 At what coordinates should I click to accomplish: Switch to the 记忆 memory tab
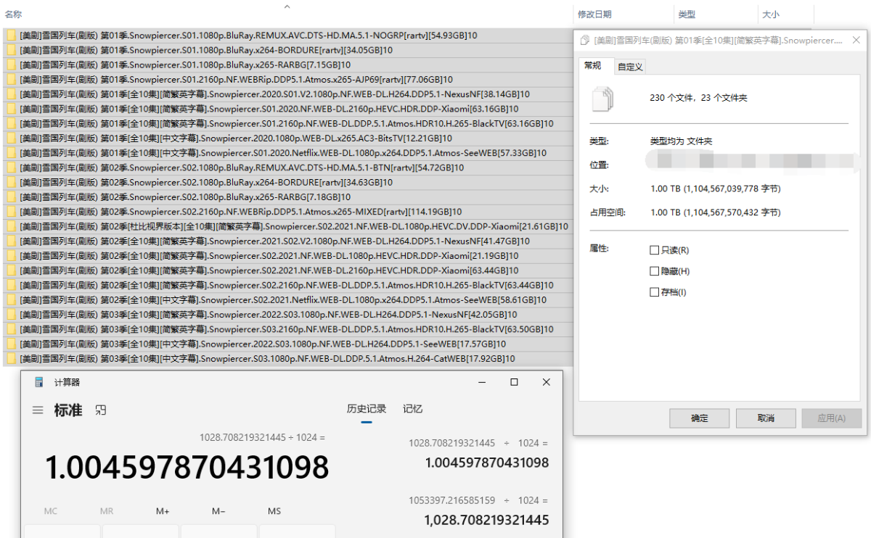tap(412, 409)
